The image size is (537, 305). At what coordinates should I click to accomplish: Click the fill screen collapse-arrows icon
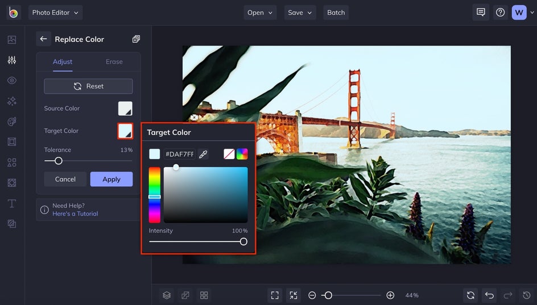tap(294, 295)
